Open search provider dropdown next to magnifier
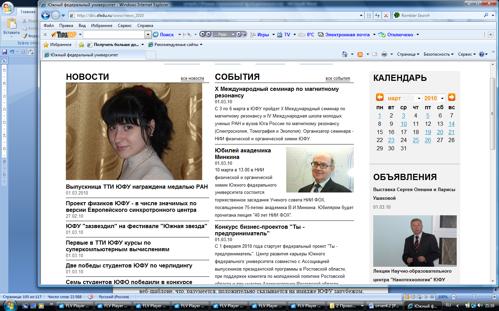The height and width of the screenshot is (311, 499). coord(493,15)
